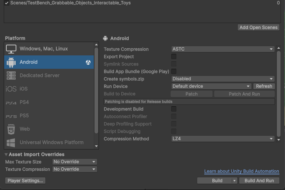Viewport: 285px width, 190px height.
Task: Click the Unity logo beside Android platform
Action: [88, 62]
